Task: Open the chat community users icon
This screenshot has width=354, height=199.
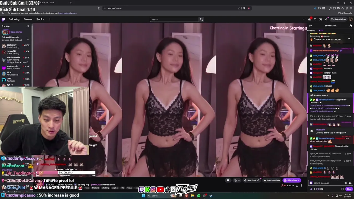Action: 351,26
